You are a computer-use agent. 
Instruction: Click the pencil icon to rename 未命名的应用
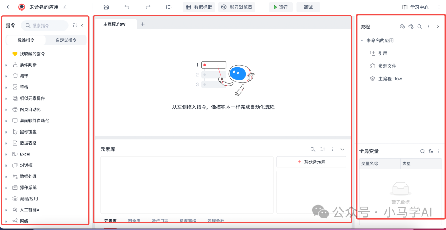pyautogui.click(x=65, y=7)
